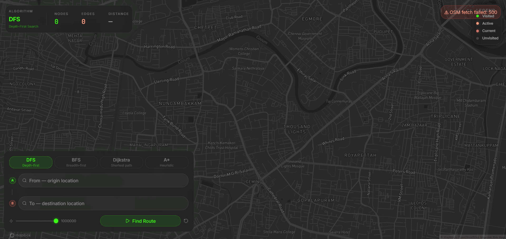Screen dimensions: 506x239
Task: Click the OSM fetch failed warning icon
Action: coord(446,12)
